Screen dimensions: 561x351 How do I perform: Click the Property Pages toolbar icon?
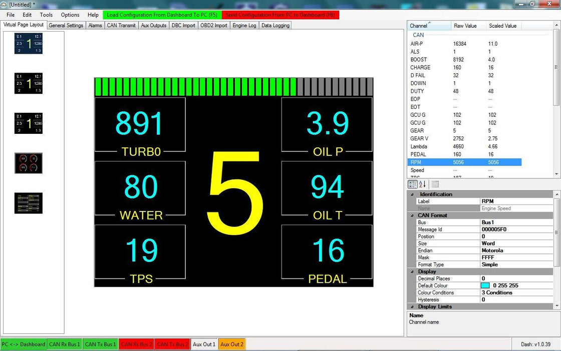click(x=434, y=184)
